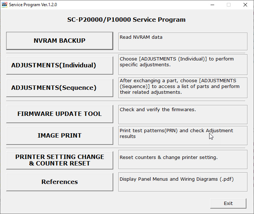Click the 'Service Program Ver.1.2.0' title text
254x214 pixels.
point(33,5)
